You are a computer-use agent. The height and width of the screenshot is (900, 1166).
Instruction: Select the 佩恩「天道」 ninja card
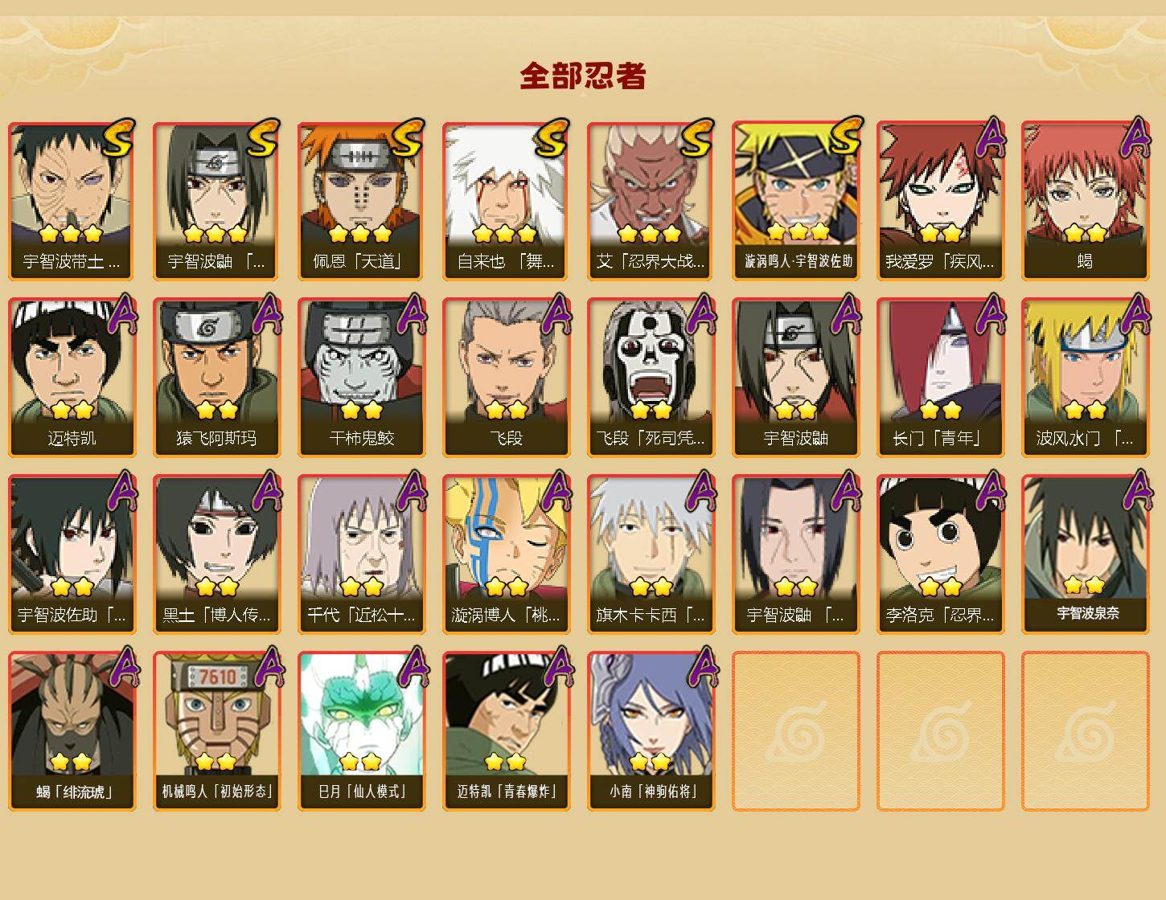pyautogui.click(x=361, y=201)
